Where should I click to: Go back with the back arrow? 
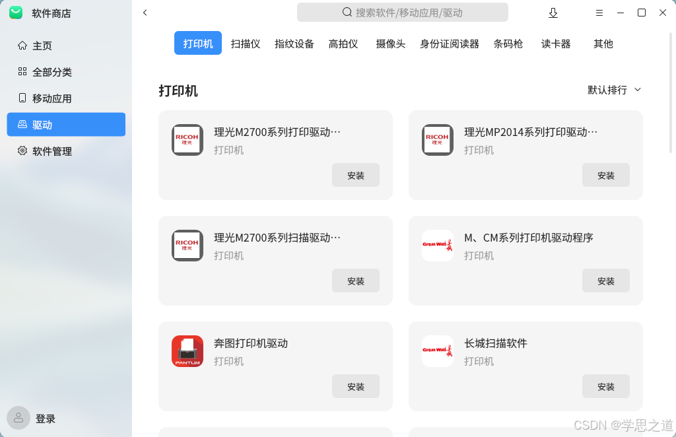[x=145, y=13]
